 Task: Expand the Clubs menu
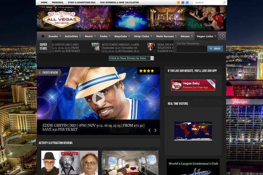105,36
